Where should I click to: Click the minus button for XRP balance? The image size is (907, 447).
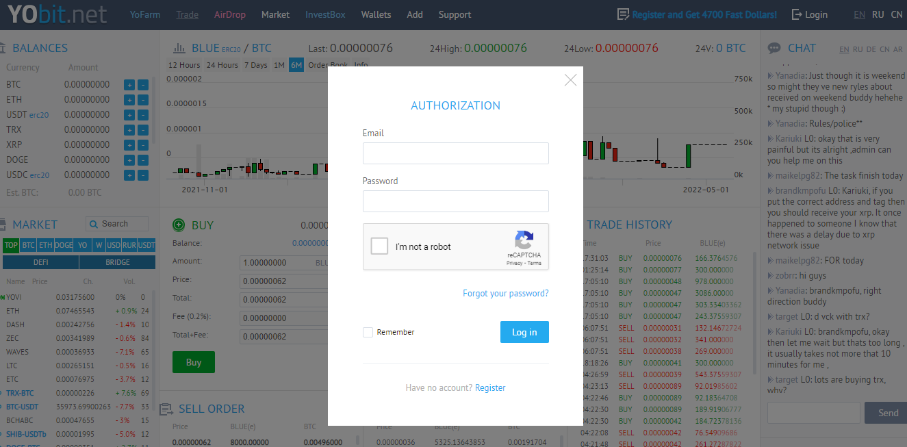(142, 145)
